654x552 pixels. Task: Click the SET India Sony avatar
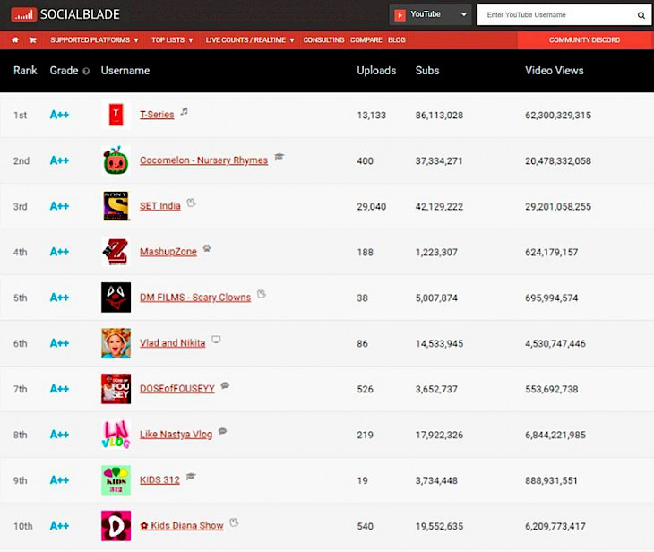click(116, 206)
